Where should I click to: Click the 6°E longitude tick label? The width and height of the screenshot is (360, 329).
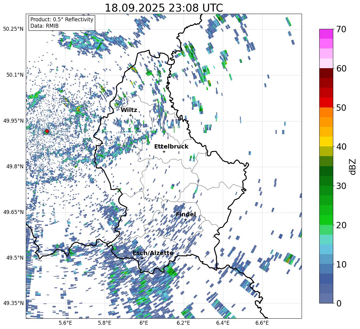coord(144,323)
